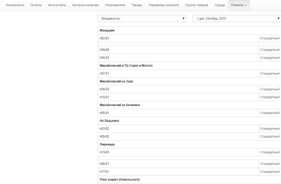
Task: Switch to Контроль качества
Action: [85, 5]
